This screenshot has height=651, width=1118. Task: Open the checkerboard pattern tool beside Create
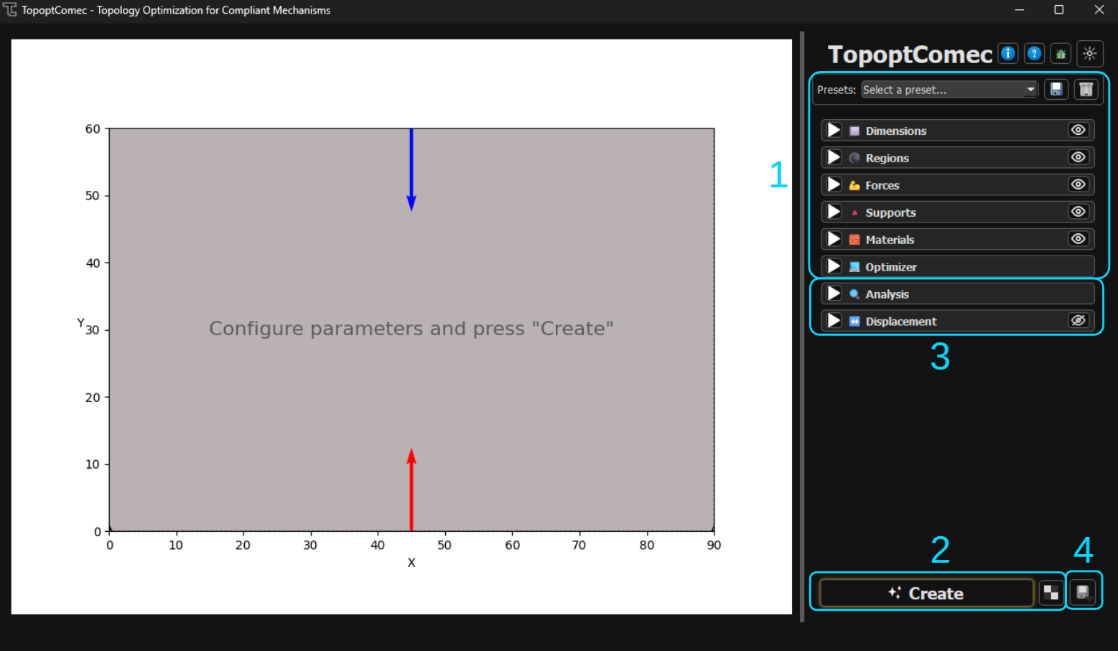(x=1051, y=592)
